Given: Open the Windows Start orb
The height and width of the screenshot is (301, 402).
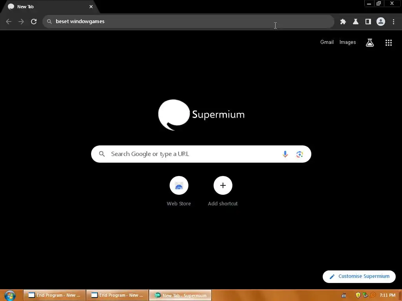Looking at the screenshot, I should pyautogui.click(x=10, y=296).
